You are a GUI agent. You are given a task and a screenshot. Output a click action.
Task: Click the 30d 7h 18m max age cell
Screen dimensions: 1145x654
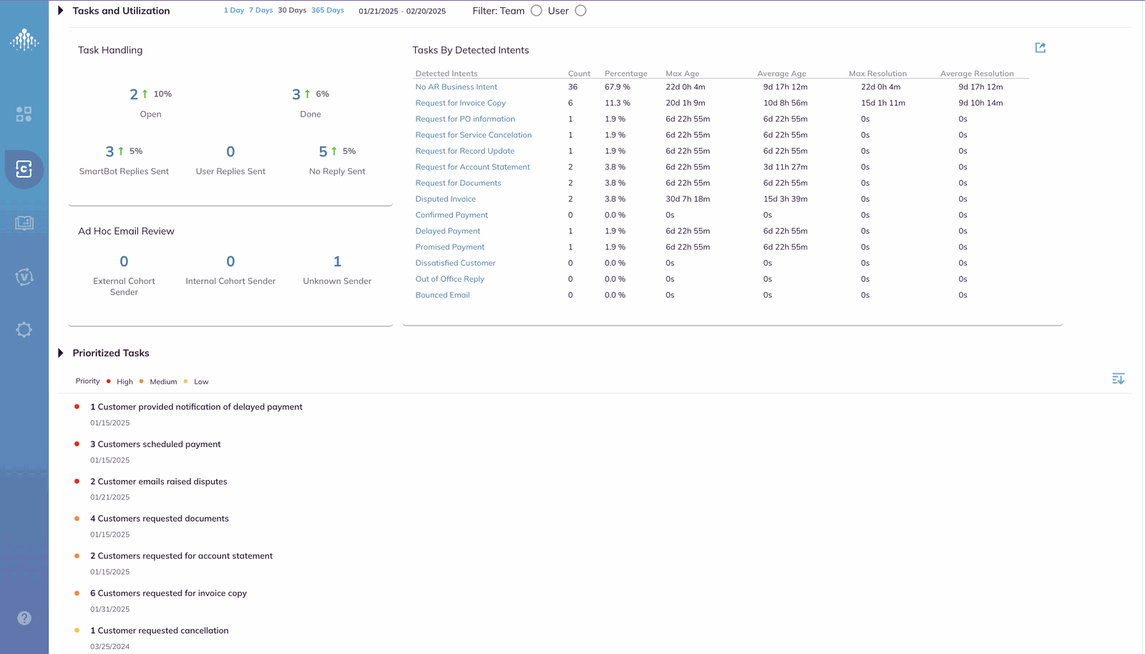[x=688, y=199]
